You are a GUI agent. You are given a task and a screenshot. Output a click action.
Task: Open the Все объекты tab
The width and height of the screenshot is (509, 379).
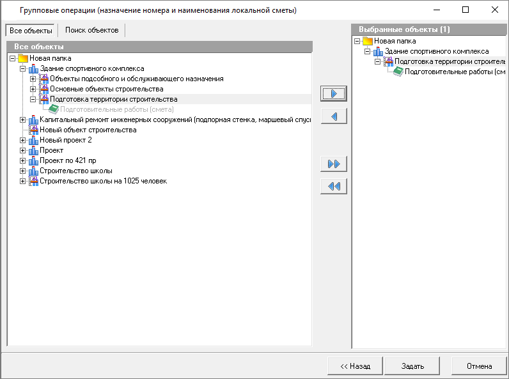coord(31,31)
